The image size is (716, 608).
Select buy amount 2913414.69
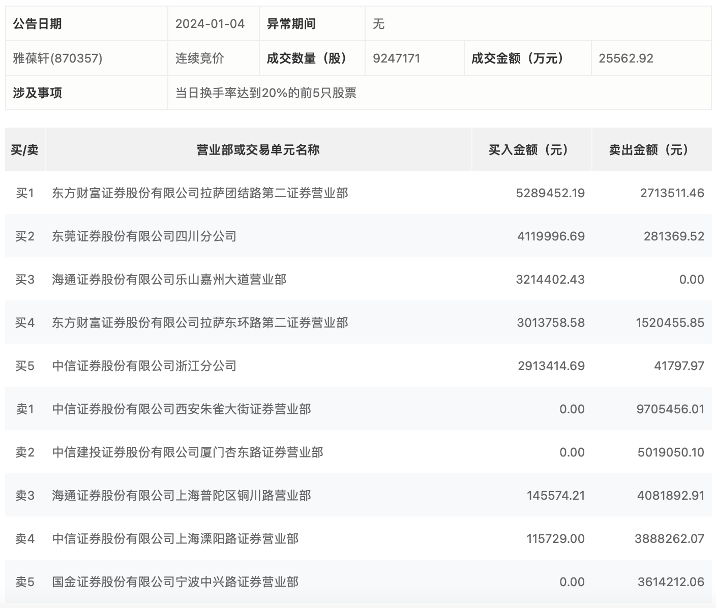point(551,366)
